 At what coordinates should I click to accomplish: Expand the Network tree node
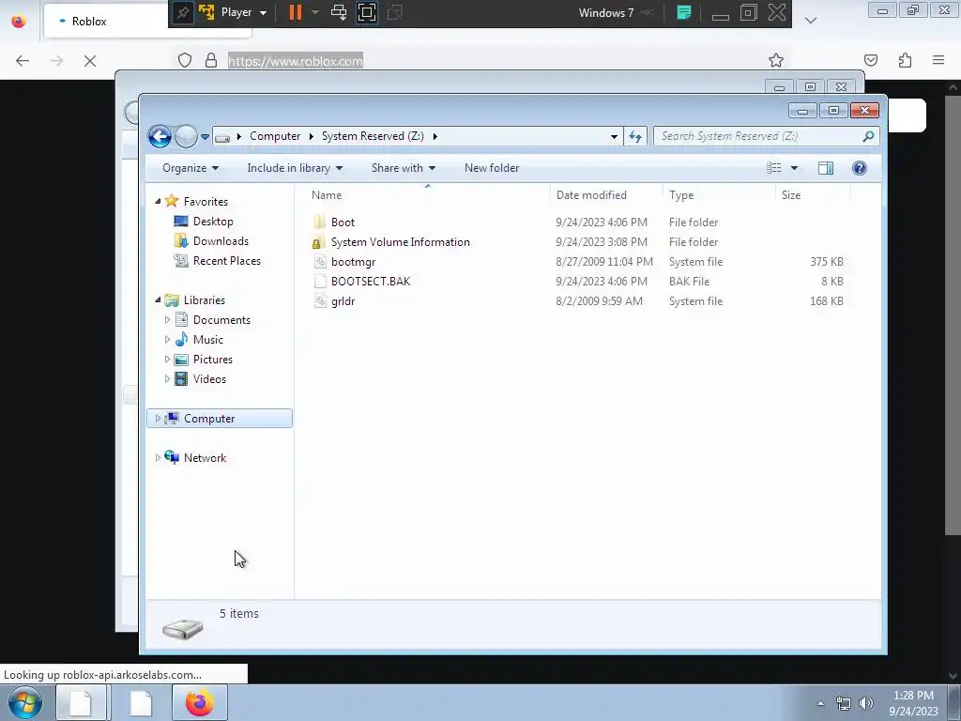pos(158,457)
